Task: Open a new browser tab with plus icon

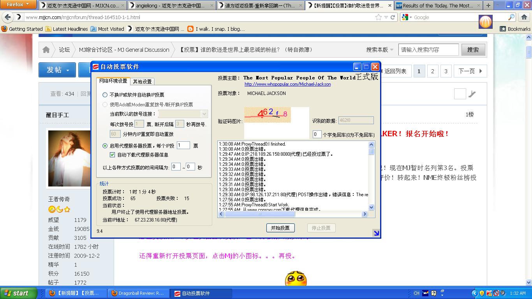Action: point(488,5)
